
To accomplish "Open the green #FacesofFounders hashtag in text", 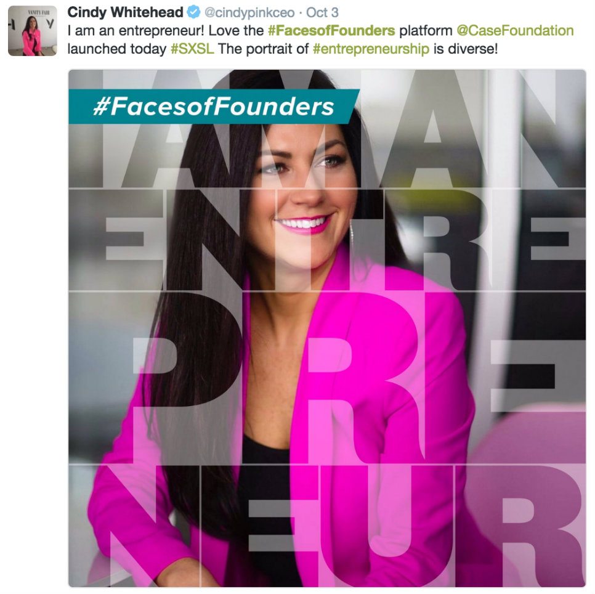I will (x=331, y=30).
